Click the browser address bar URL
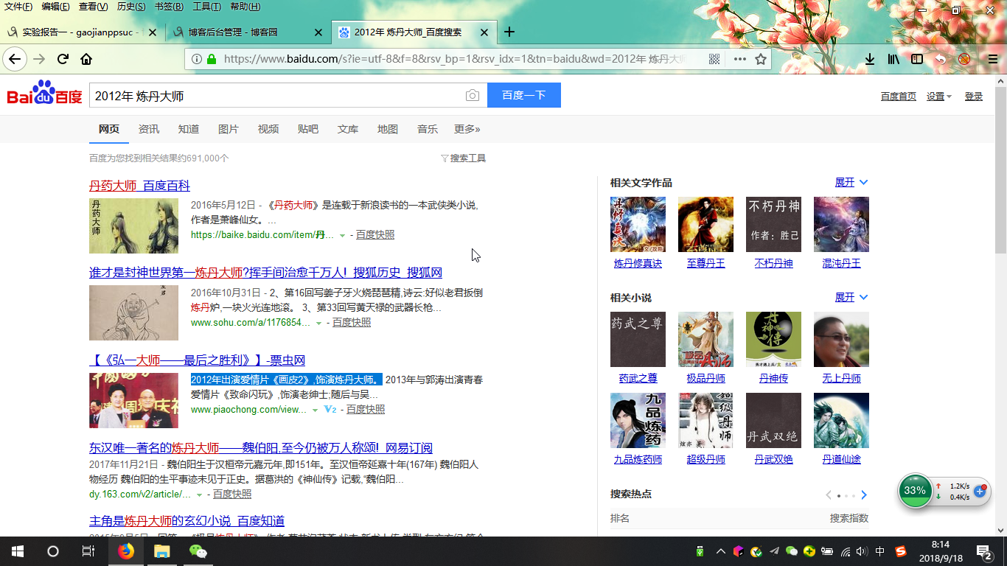The image size is (1007, 566). pos(455,59)
